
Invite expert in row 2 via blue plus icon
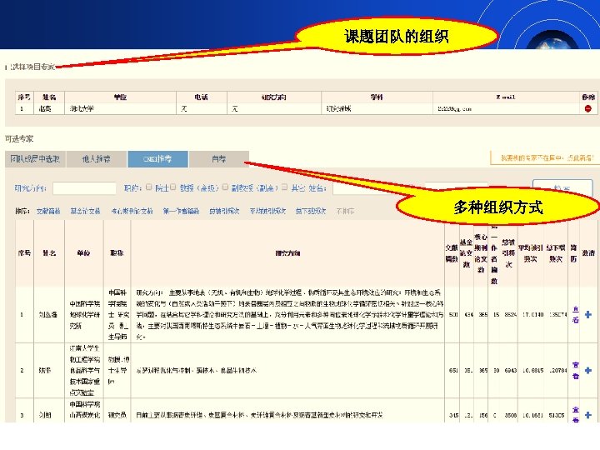[x=588, y=370]
